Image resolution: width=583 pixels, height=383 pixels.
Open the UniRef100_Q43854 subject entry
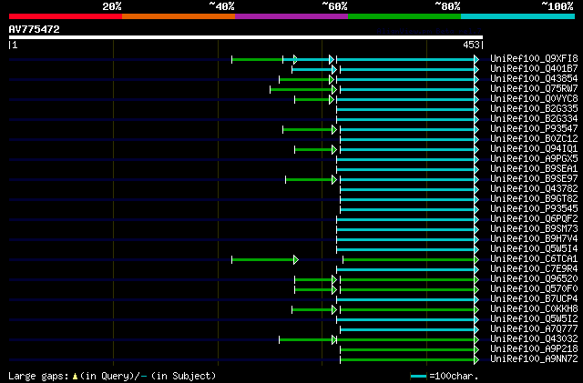[x=534, y=79]
